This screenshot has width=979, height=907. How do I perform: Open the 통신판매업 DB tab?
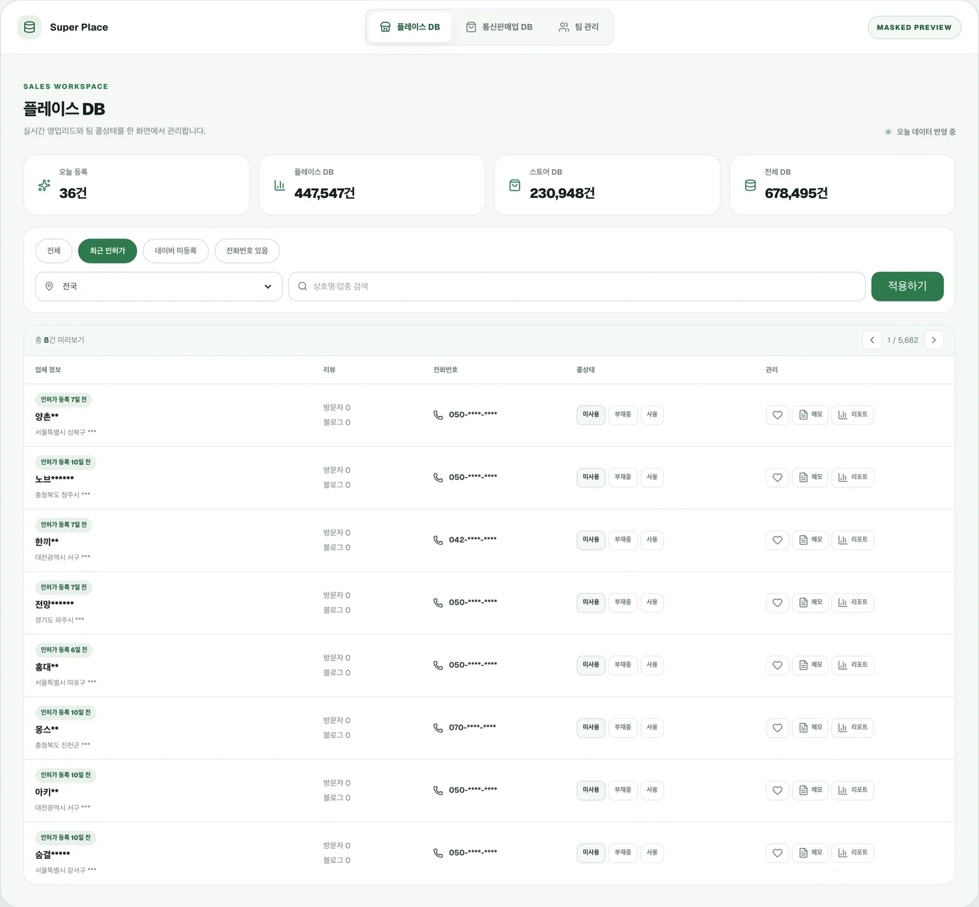(499, 27)
